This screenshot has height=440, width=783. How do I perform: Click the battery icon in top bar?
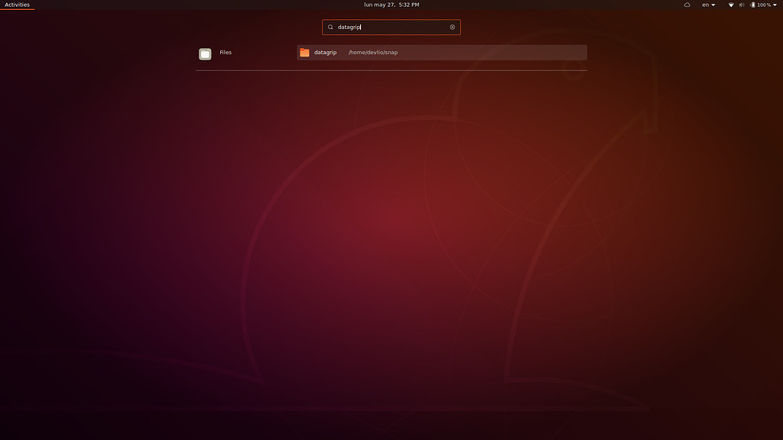752,5
